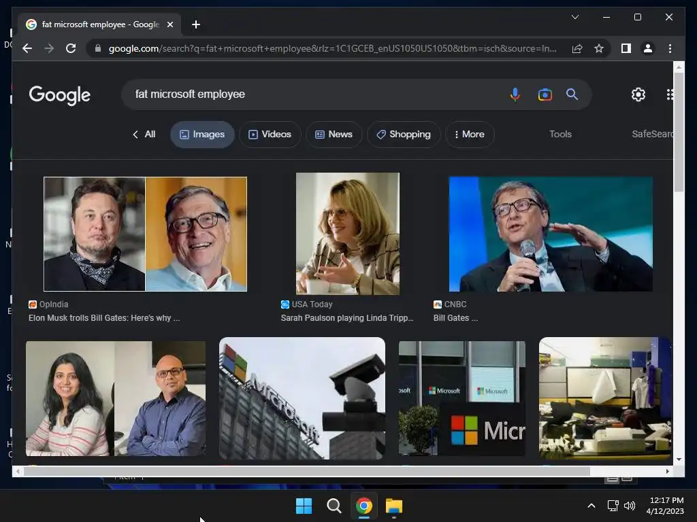Show hidden system tray icons
The height and width of the screenshot is (522, 697).
(x=591, y=506)
